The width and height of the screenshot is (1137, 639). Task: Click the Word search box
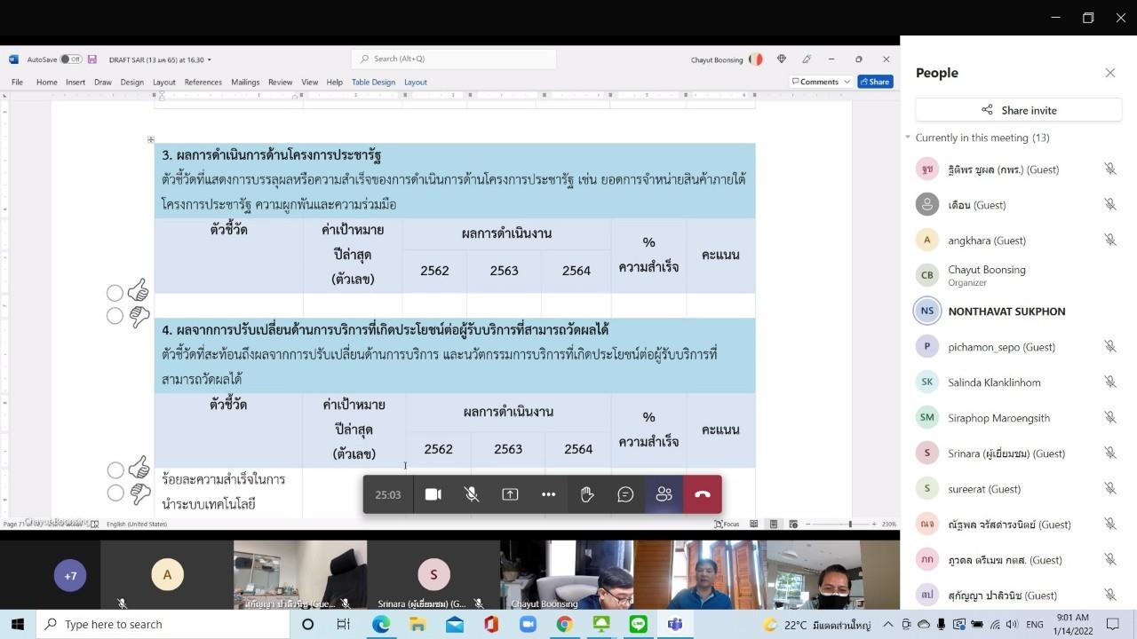457,59
